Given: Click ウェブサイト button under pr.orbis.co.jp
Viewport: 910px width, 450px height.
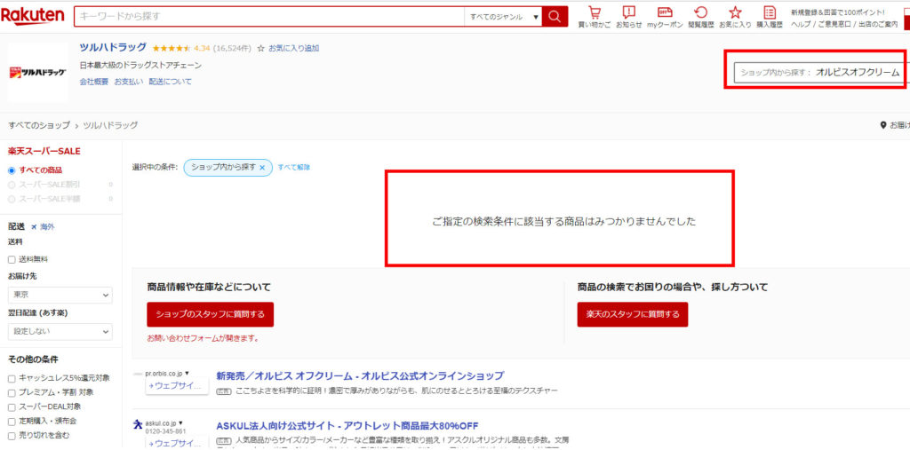Looking at the screenshot, I should tap(177, 385).
